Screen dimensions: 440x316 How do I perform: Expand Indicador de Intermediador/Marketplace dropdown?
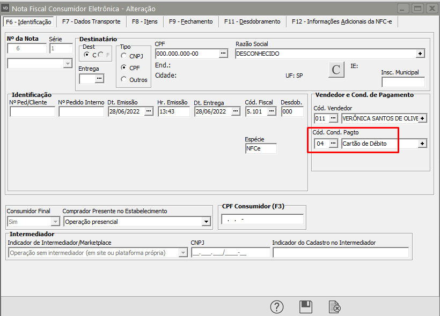point(182,253)
